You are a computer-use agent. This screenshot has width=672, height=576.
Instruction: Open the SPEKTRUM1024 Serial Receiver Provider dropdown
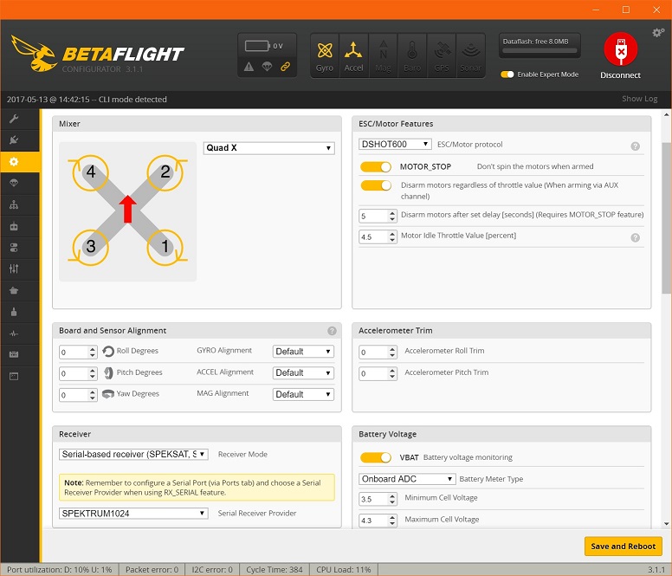(133, 514)
